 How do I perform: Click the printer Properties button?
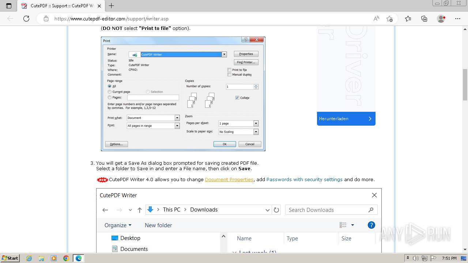click(246, 54)
